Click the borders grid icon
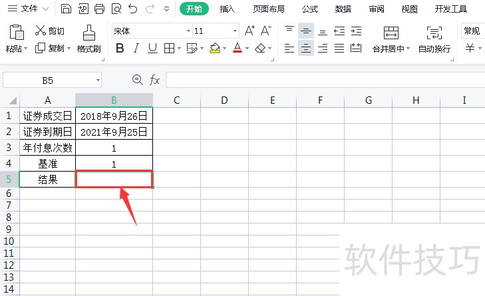Viewport: 485px width, 296px height. tap(169, 49)
